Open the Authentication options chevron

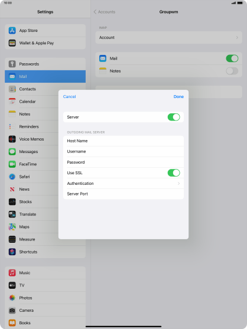tap(178, 183)
